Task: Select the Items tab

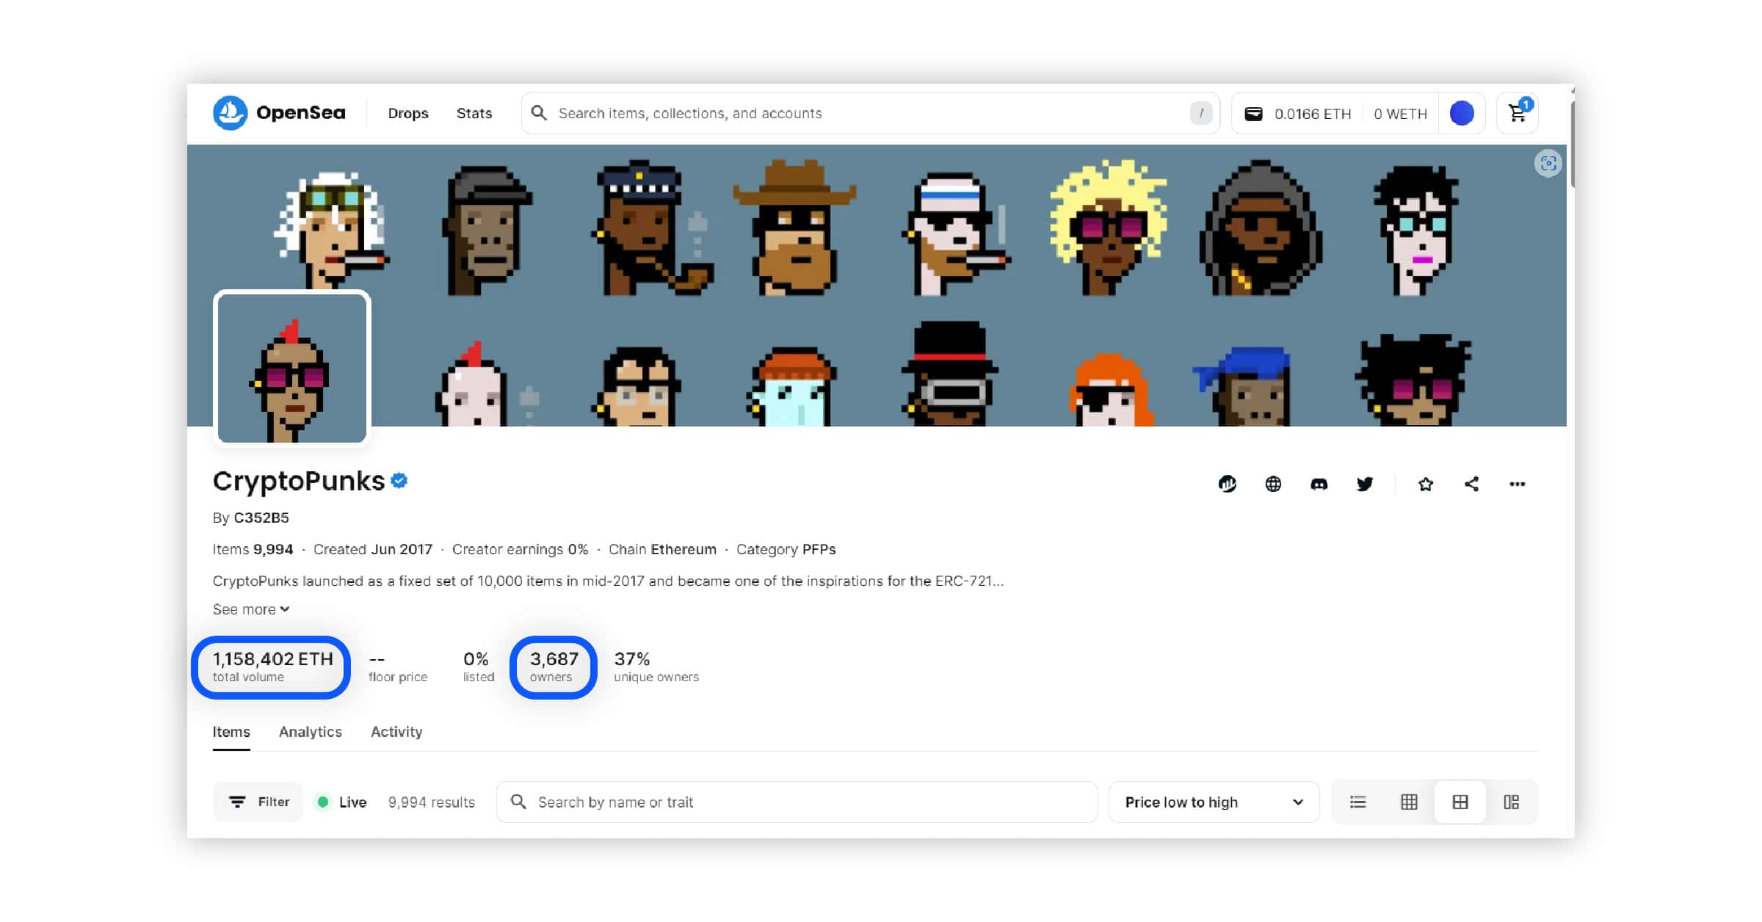Action: [231, 732]
